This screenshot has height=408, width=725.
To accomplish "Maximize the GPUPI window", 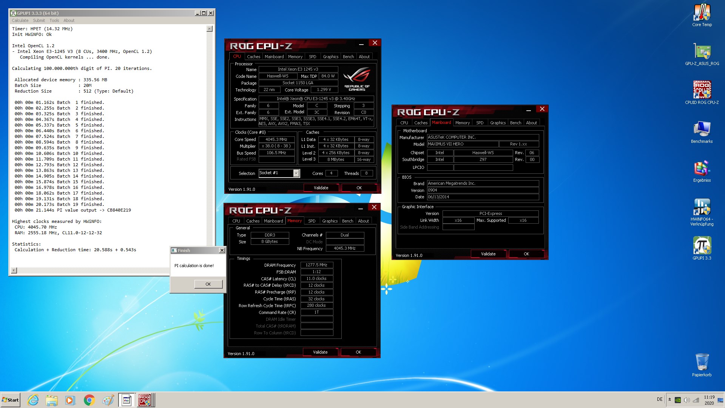I will pos(204,13).
